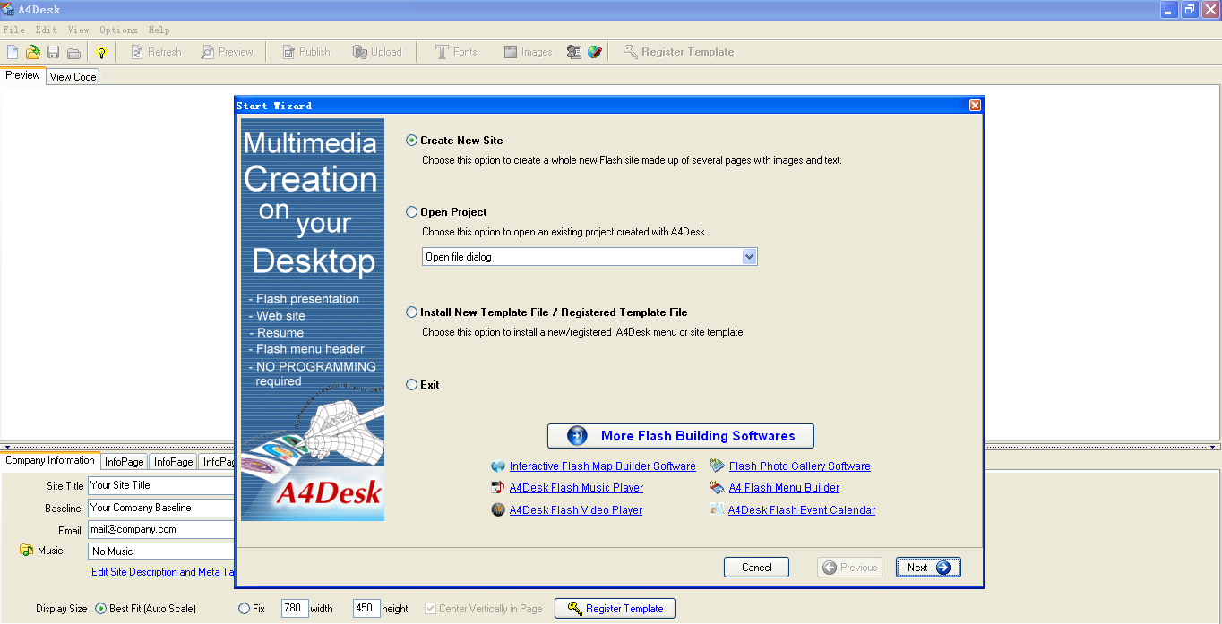The height and width of the screenshot is (624, 1222).
Task: Click the Flash Photo Gallery link icon
Action: coord(718,466)
